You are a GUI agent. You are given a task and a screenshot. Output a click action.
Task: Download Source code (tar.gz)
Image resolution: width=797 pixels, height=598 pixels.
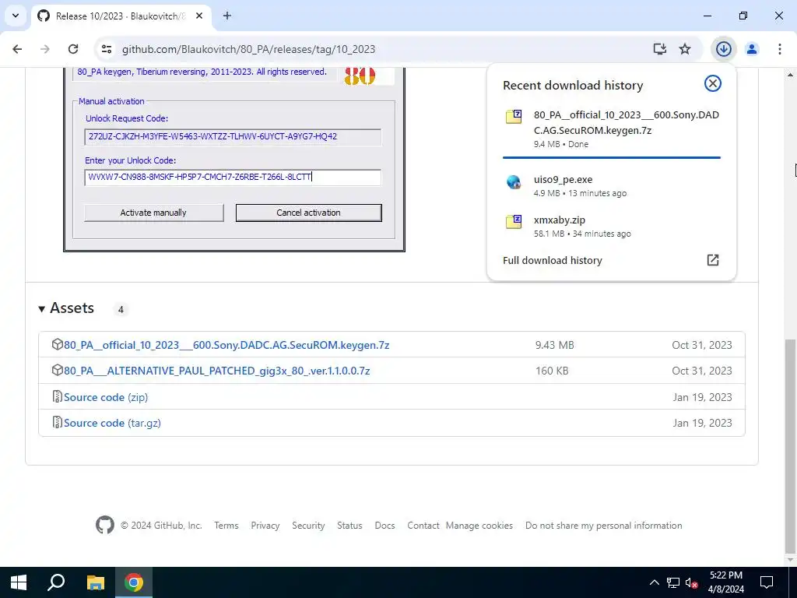pos(112,423)
